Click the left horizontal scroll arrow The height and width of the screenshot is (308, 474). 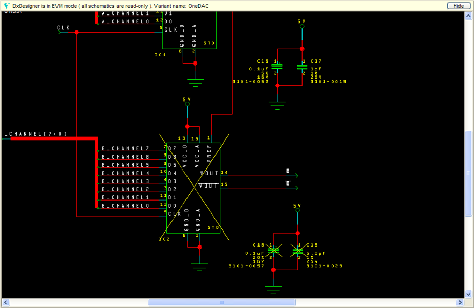click(5, 302)
